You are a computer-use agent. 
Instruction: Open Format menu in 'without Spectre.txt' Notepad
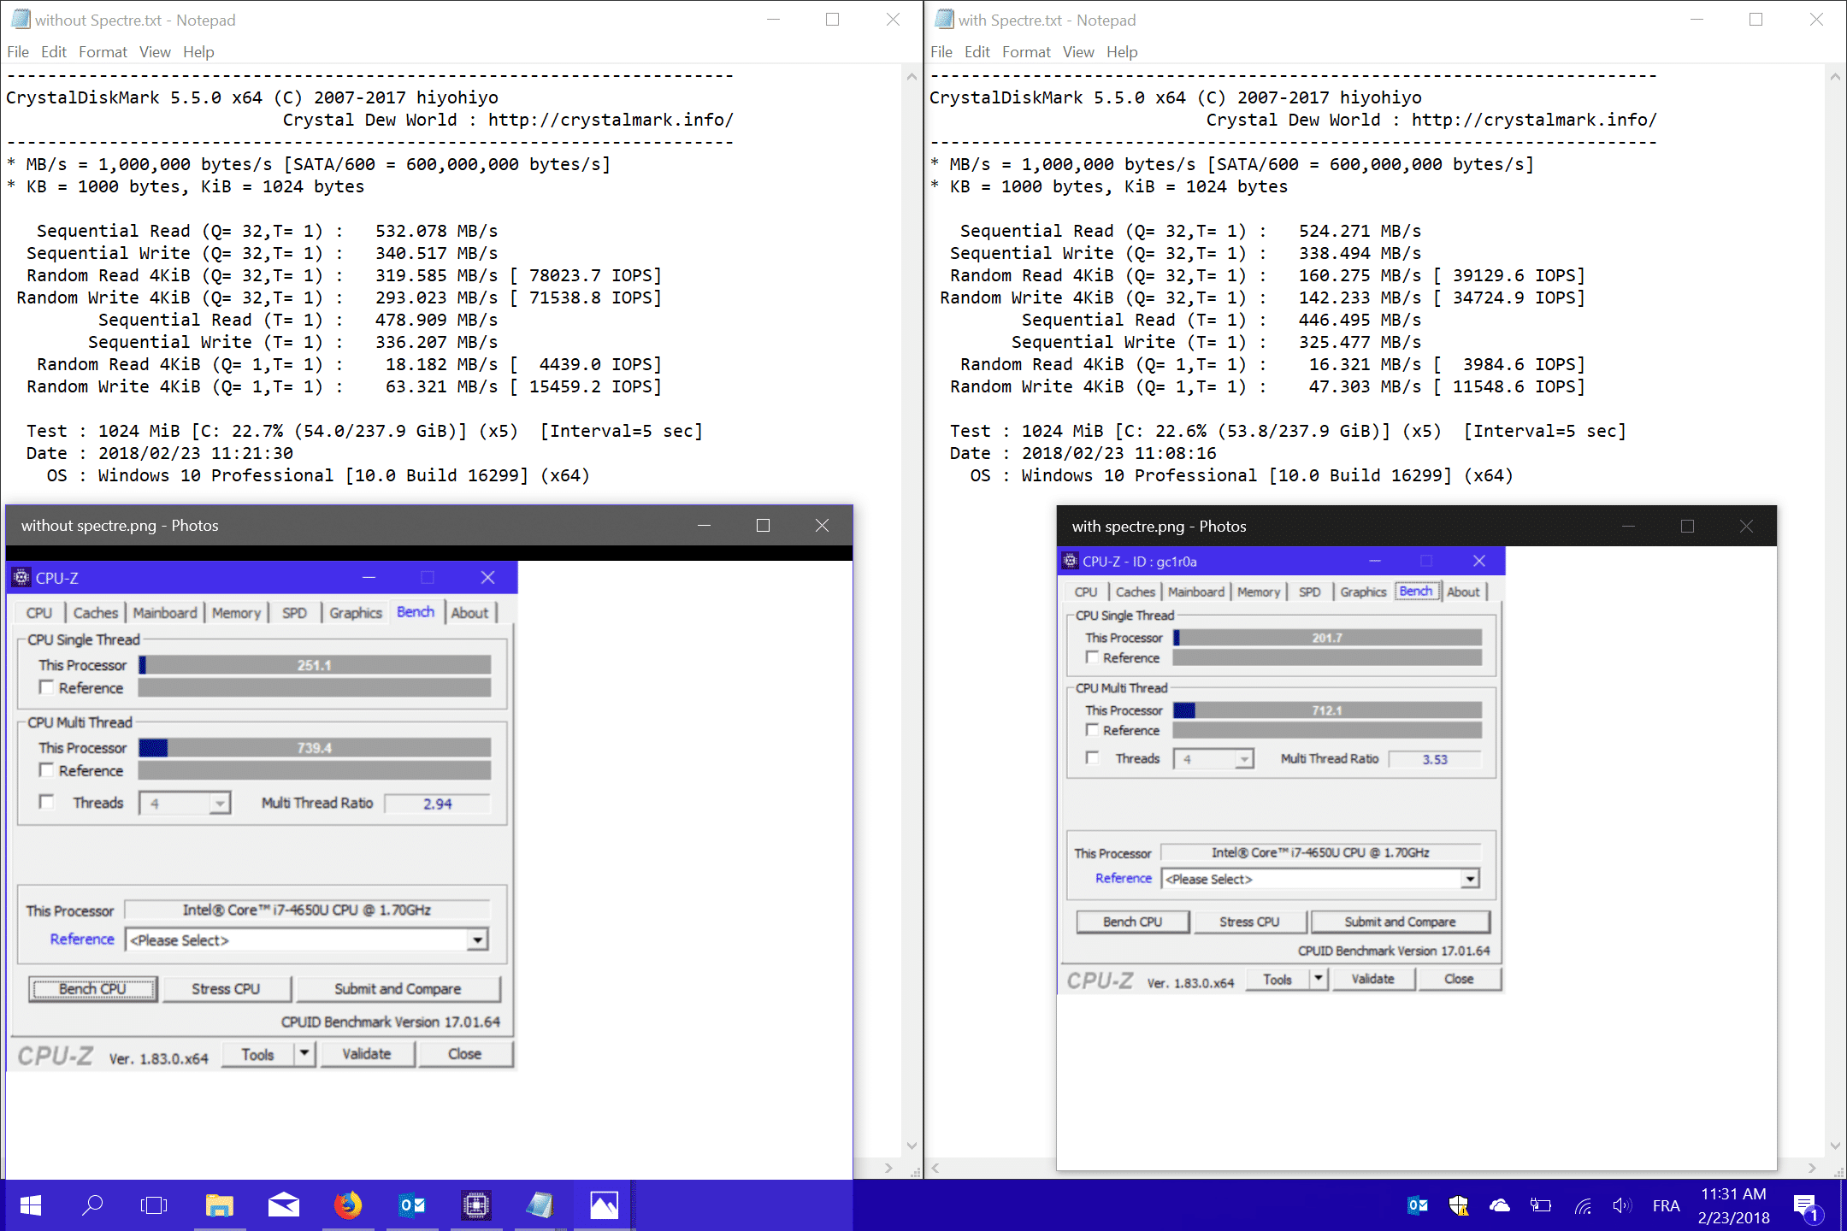click(103, 51)
